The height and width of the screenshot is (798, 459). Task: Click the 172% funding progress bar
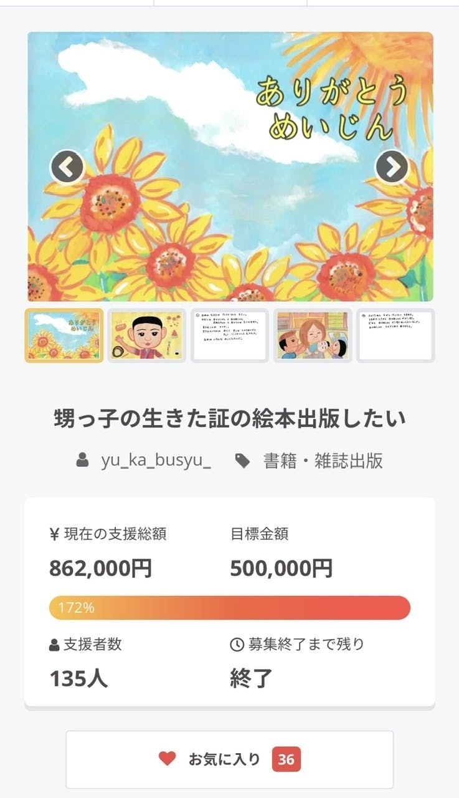[x=229, y=608]
